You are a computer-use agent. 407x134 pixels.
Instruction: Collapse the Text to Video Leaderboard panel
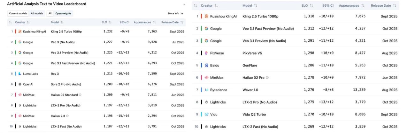pyautogui.click(x=184, y=5)
